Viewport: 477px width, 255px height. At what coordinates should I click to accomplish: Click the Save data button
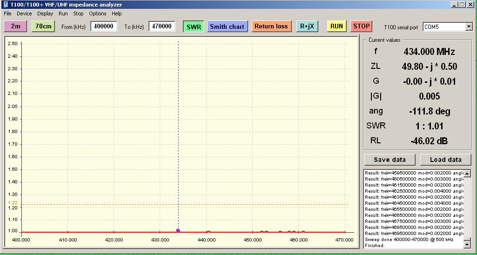(390, 160)
